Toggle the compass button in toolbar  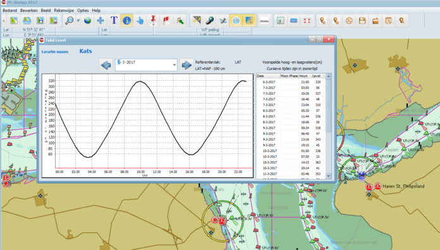[x=236, y=20]
